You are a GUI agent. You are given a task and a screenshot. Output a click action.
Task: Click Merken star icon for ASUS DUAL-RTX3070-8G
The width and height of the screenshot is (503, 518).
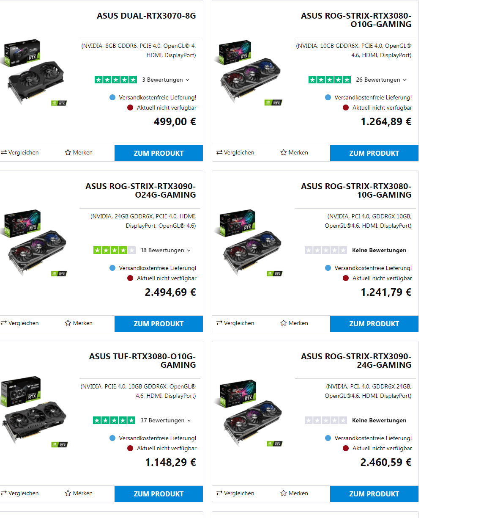68,152
